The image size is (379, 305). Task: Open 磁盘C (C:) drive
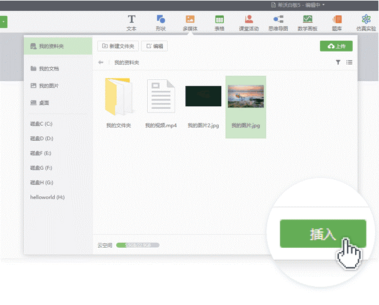(41, 124)
